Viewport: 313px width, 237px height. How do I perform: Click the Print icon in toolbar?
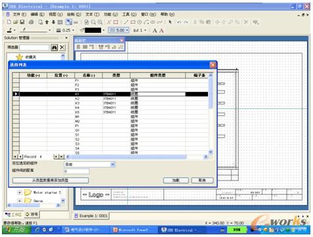coord(31,22)
